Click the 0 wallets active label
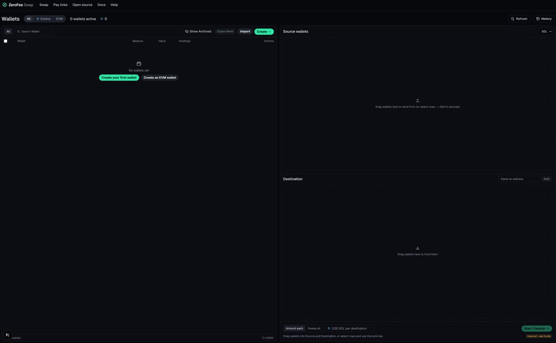Screen dimensions: 556x343 tap(83, 19)
